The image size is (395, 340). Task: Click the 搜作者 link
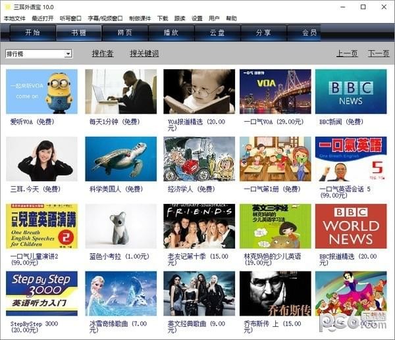point(103,53)
